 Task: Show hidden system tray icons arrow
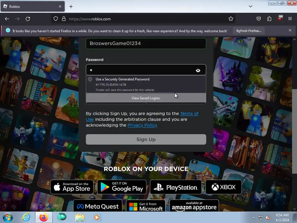pyautogui.click(x=253, y=217)
